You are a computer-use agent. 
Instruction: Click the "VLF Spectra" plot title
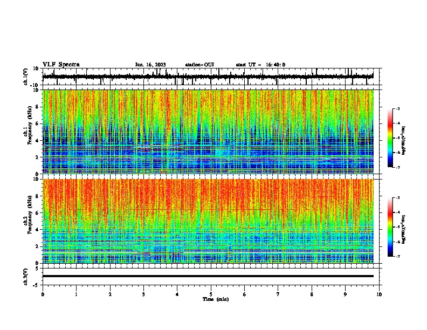tap(61, 65)
